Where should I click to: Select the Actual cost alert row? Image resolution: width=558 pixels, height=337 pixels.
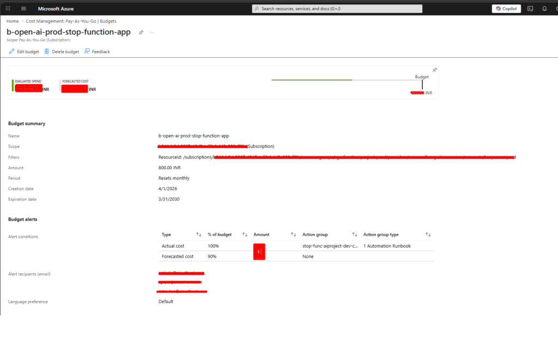(296, 246)
